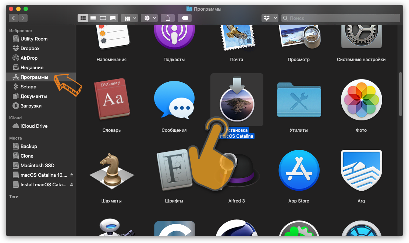The image size is (409, 243).
Task: Open Documents (Документы) in the sidebar
Action: pos(41,96)
